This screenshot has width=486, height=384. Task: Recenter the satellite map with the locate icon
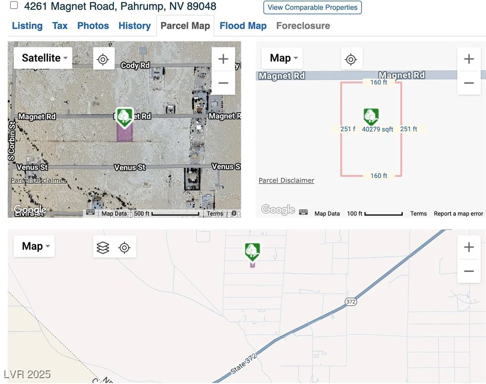click(103, 59)
